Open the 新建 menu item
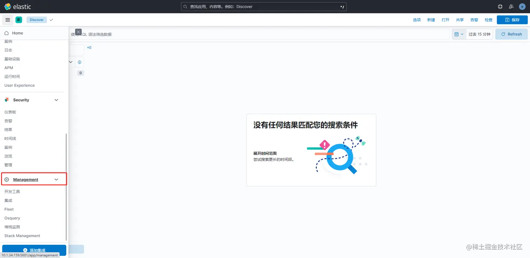Screen dimensions: 530x258 (x=431, y=20)
